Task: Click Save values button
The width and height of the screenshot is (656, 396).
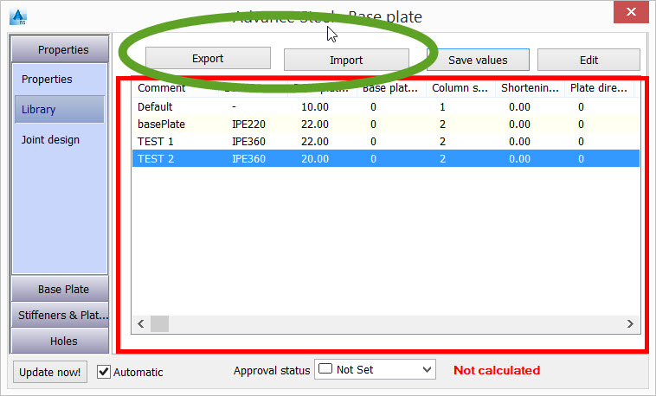Action: click(x=478, y=61)
